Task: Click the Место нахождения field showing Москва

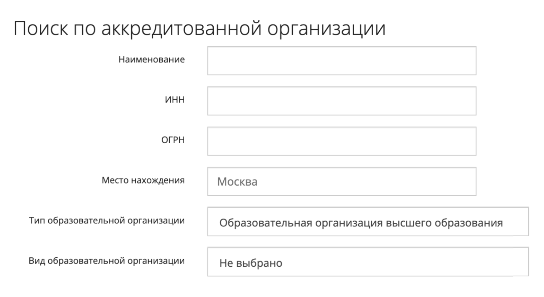Action: pos(342,181)
